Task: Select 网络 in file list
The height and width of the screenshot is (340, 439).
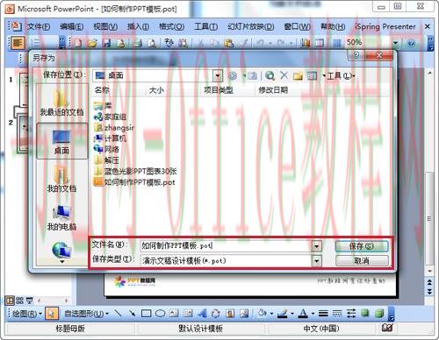Action: point(106,149)
